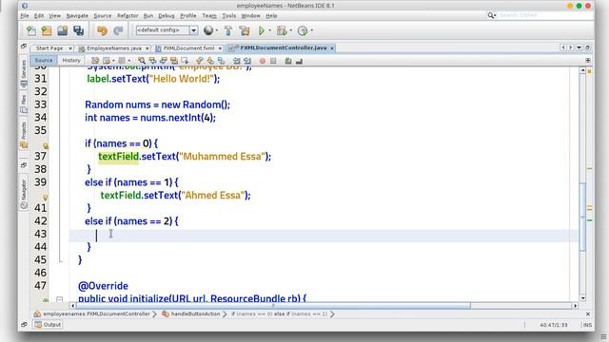The width and height of the screenshot is (609, 342).
Task: Switch to the Source view button
Action: 44,61
